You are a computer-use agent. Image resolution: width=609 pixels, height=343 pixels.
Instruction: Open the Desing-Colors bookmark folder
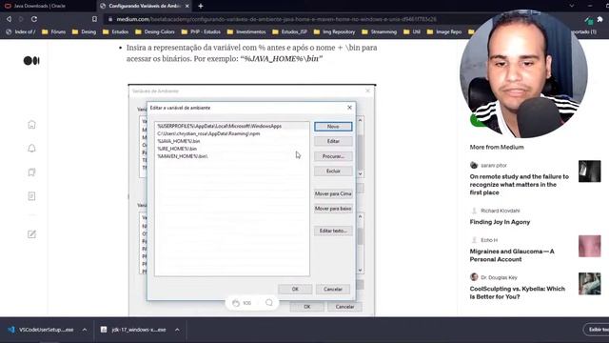pyautogui.click(x=154, y=31)
